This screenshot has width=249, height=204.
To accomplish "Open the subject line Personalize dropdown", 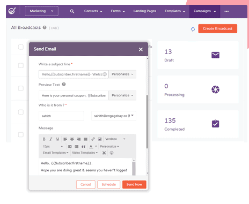I will [122, 74].
